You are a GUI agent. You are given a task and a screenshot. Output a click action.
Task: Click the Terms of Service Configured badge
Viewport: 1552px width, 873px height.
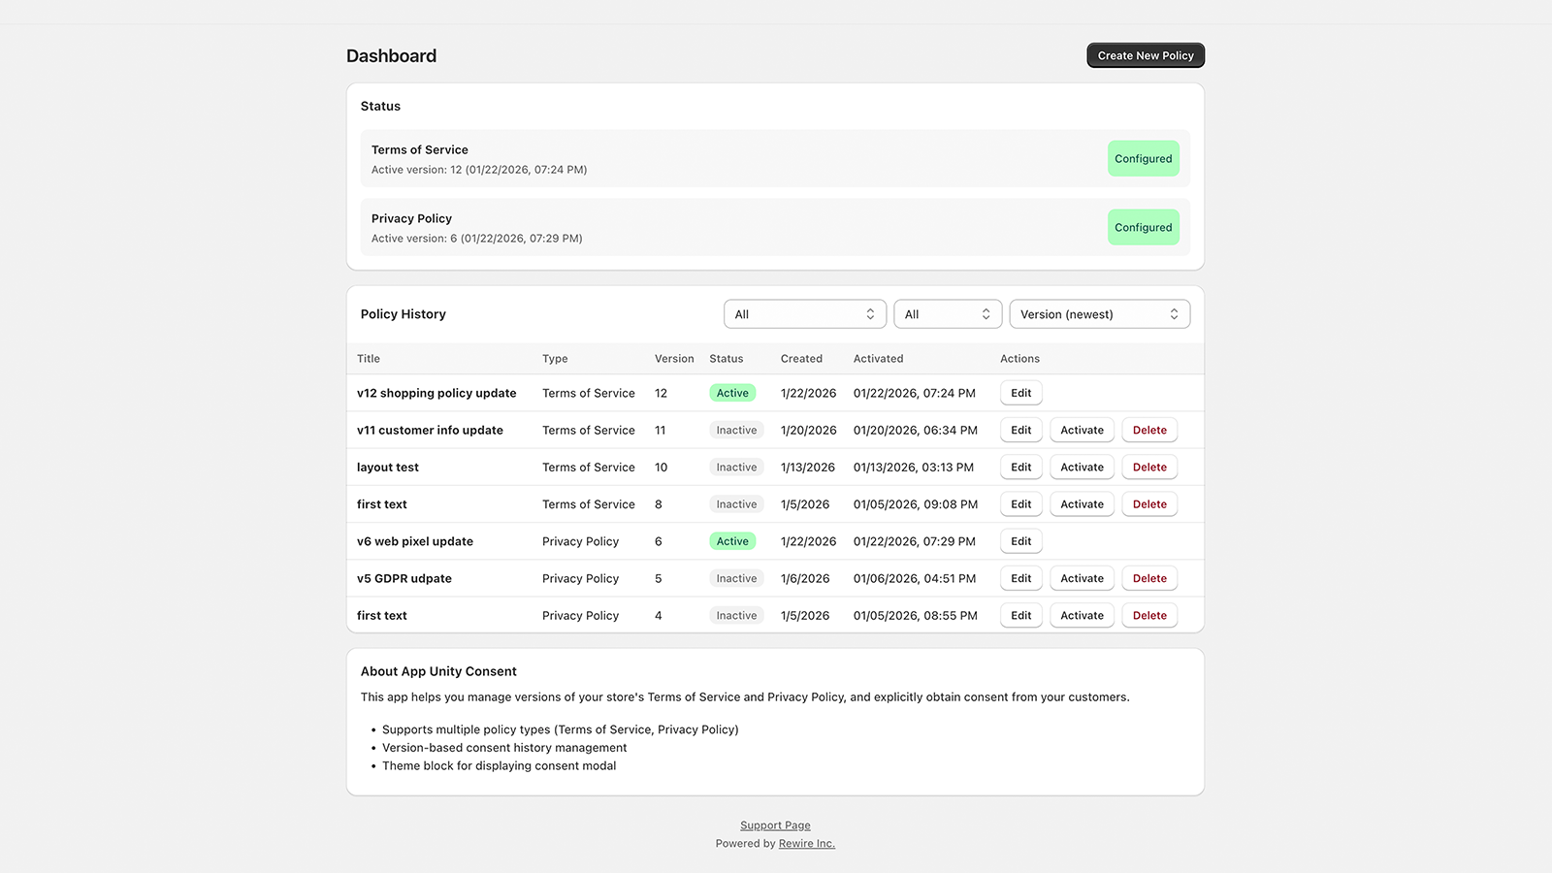[x=1144, y=158]
